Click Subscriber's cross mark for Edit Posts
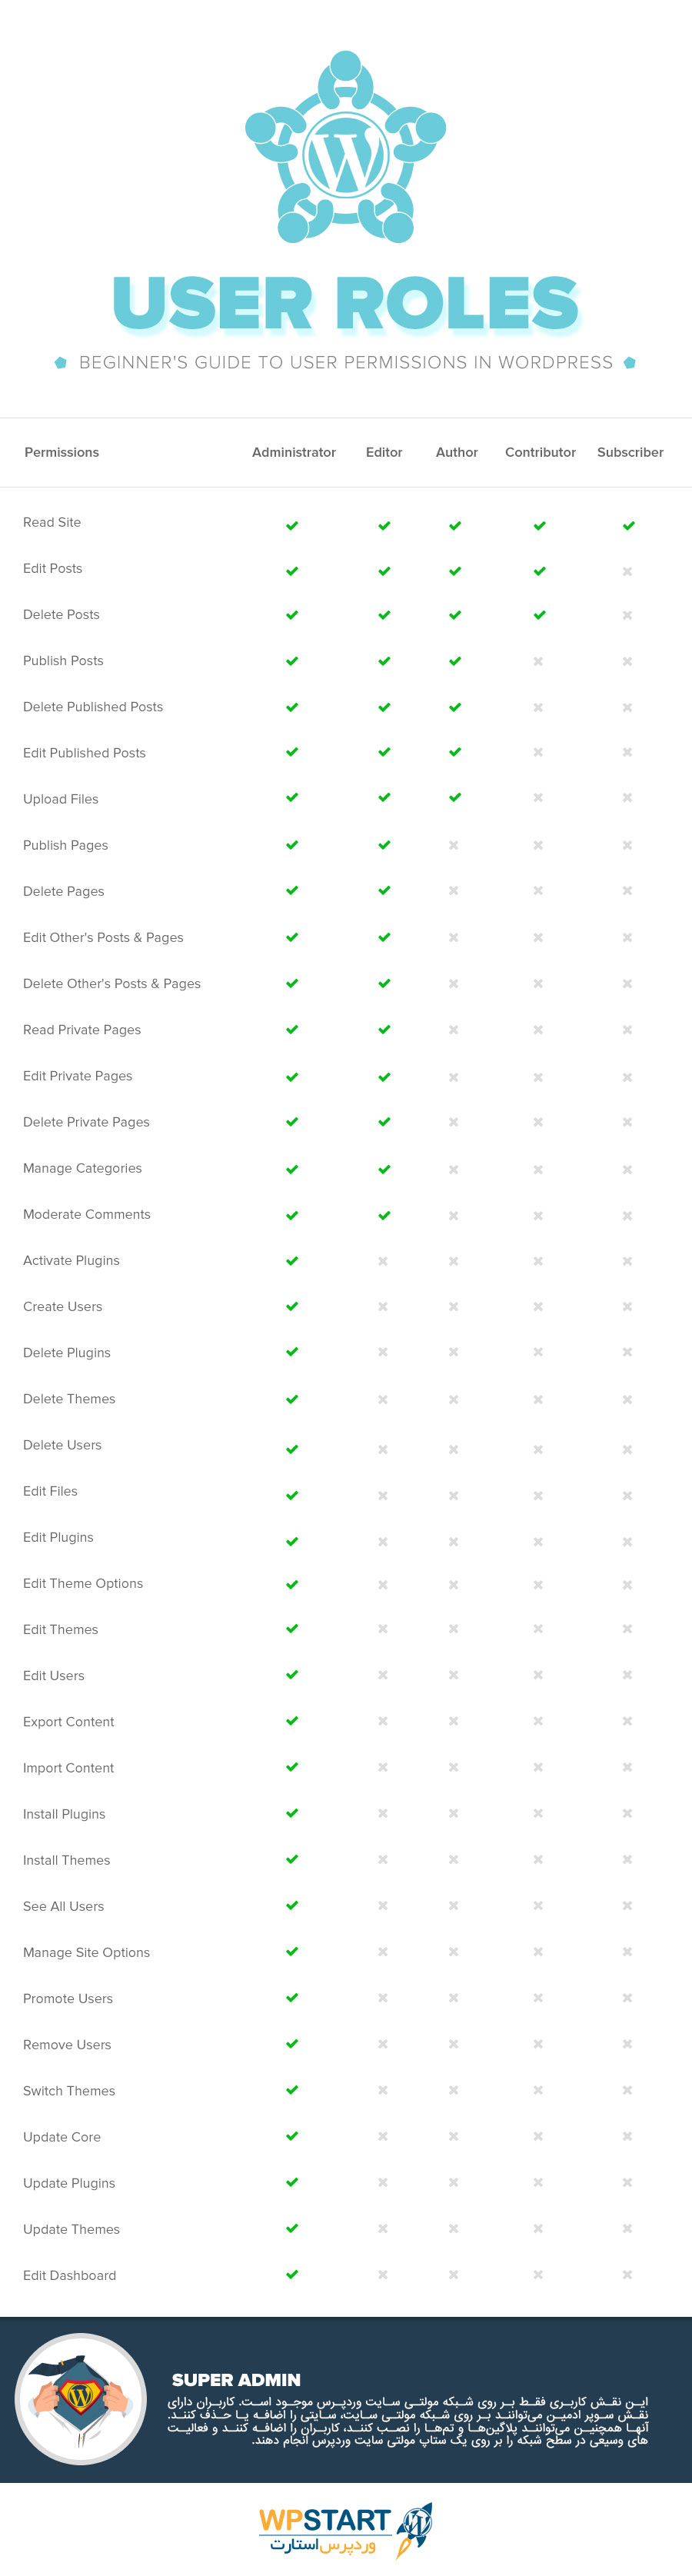Viewport: 692px width, 2576px height. point(627,571)
